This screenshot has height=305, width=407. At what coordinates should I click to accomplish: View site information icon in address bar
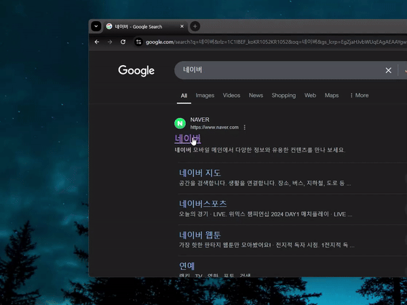(x=138, y=42)
